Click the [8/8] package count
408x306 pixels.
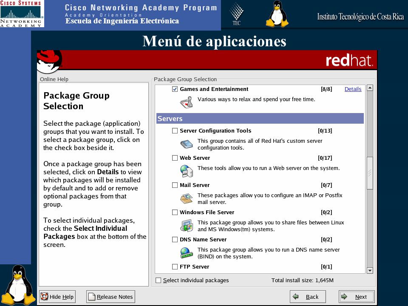(326, 89)
